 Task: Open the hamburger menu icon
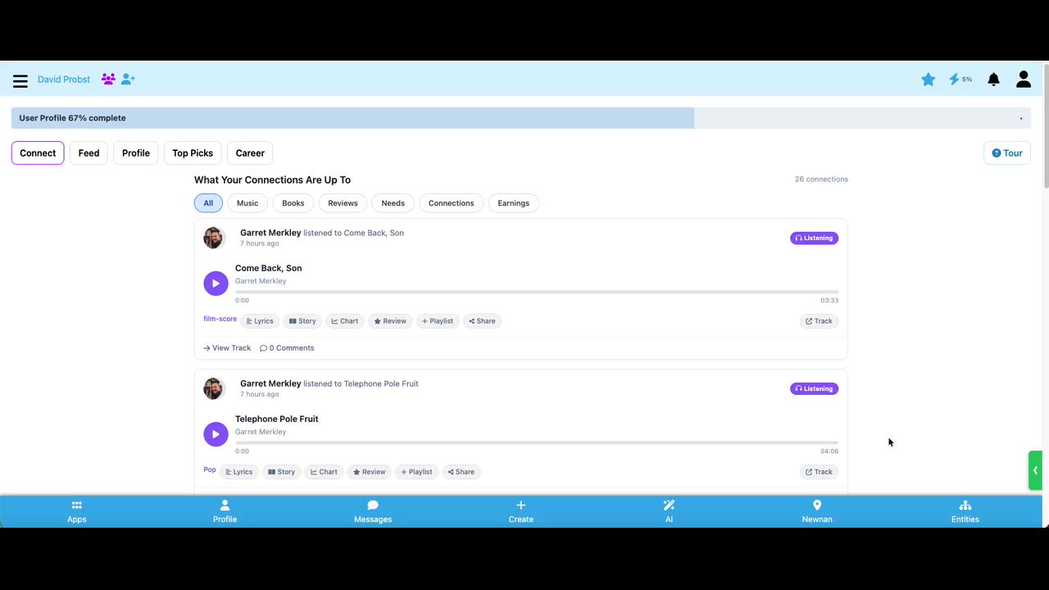20,81
